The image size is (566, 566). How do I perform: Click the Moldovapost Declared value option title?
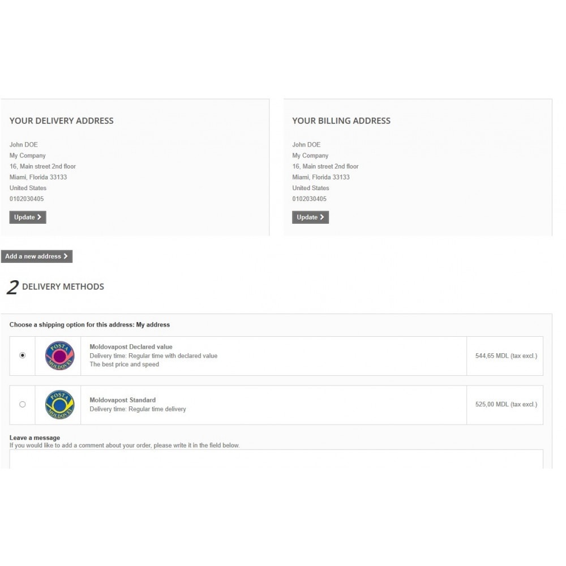[x=131, y=347]
